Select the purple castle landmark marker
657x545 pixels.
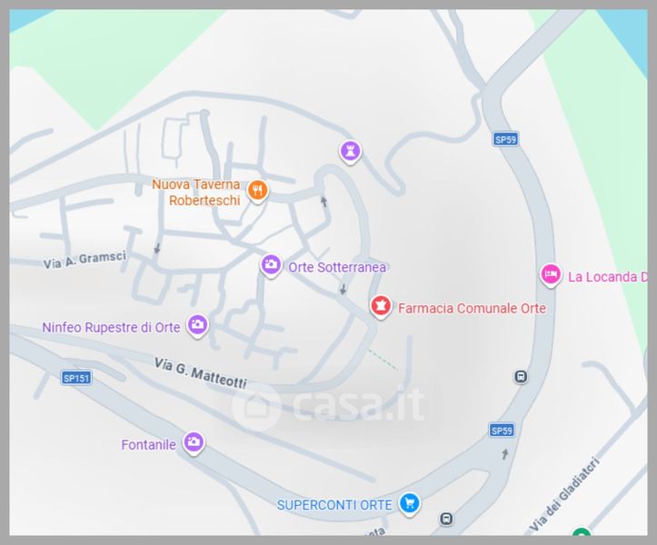[350, 152]
